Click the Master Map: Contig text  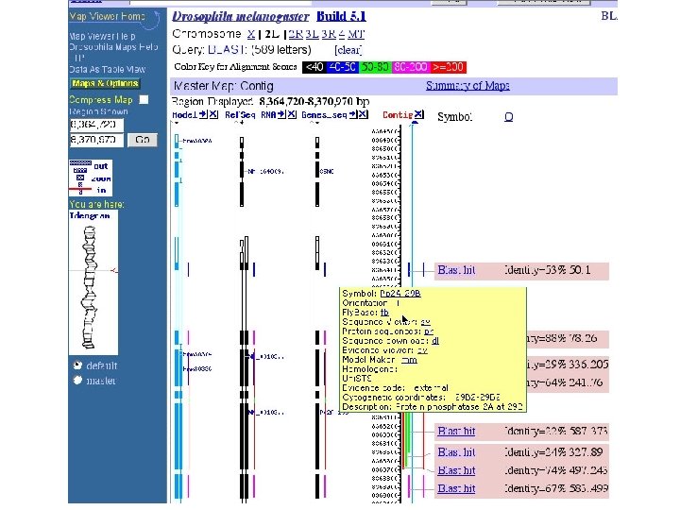[x=223, y=86]
